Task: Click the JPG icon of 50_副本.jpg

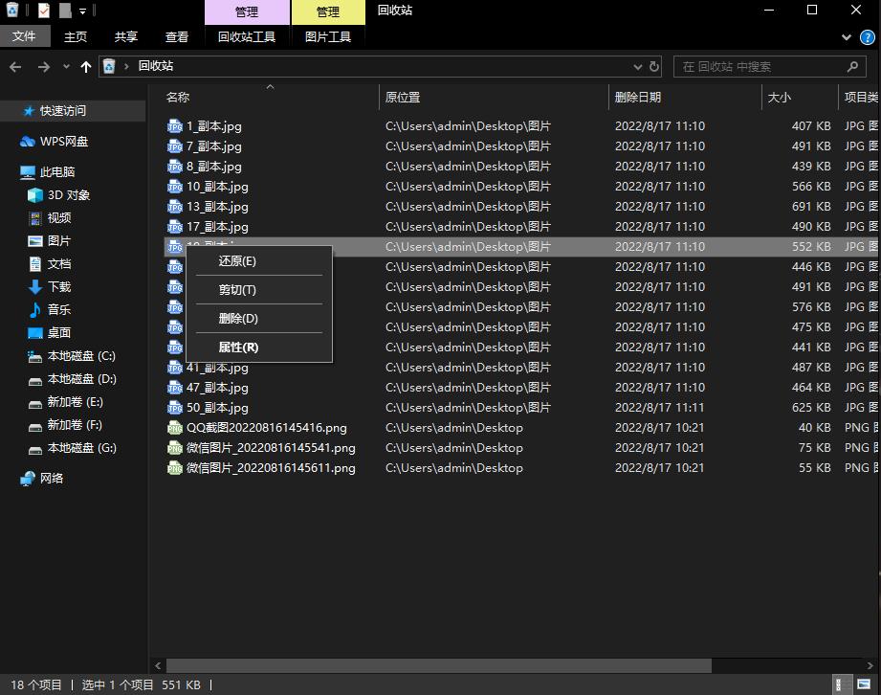Action: coord(175,408)
